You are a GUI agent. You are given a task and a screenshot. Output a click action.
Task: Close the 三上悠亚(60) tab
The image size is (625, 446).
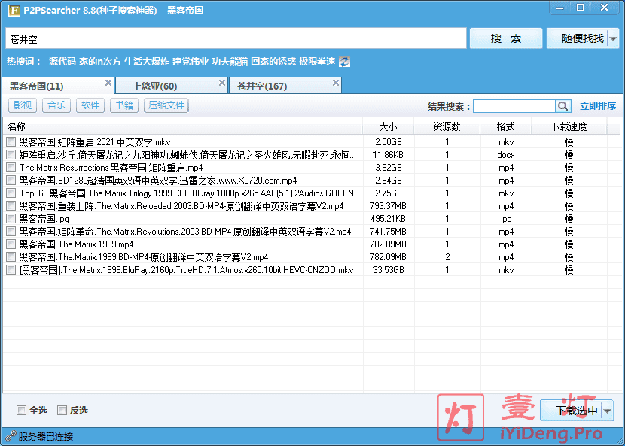coord(222,83)
